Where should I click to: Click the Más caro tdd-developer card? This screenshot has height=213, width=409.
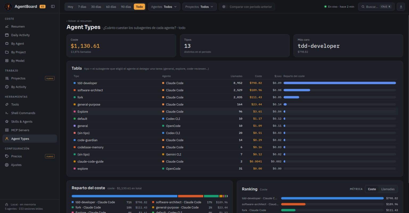coord(348,46)
